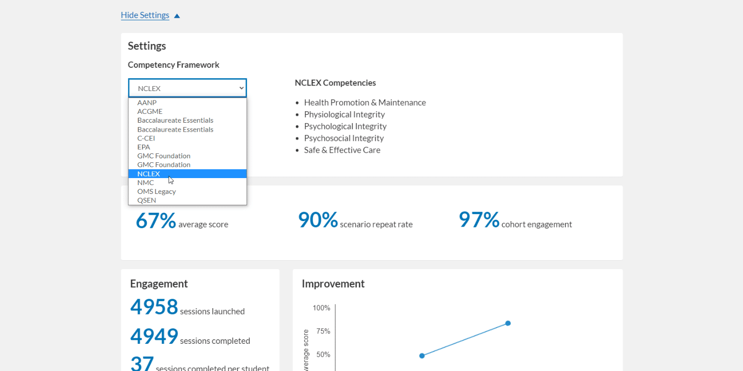Collapse settings using the triangle arrow icon
Image resolution: width=743 pixels, height=371 pixels.
pos(177,16)
